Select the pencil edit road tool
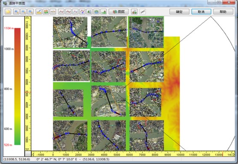Image resolution: width=238 pixels, height=164 pixels. 39,12
